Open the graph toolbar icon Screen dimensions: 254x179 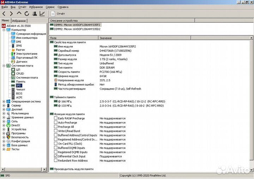point(42,14)
